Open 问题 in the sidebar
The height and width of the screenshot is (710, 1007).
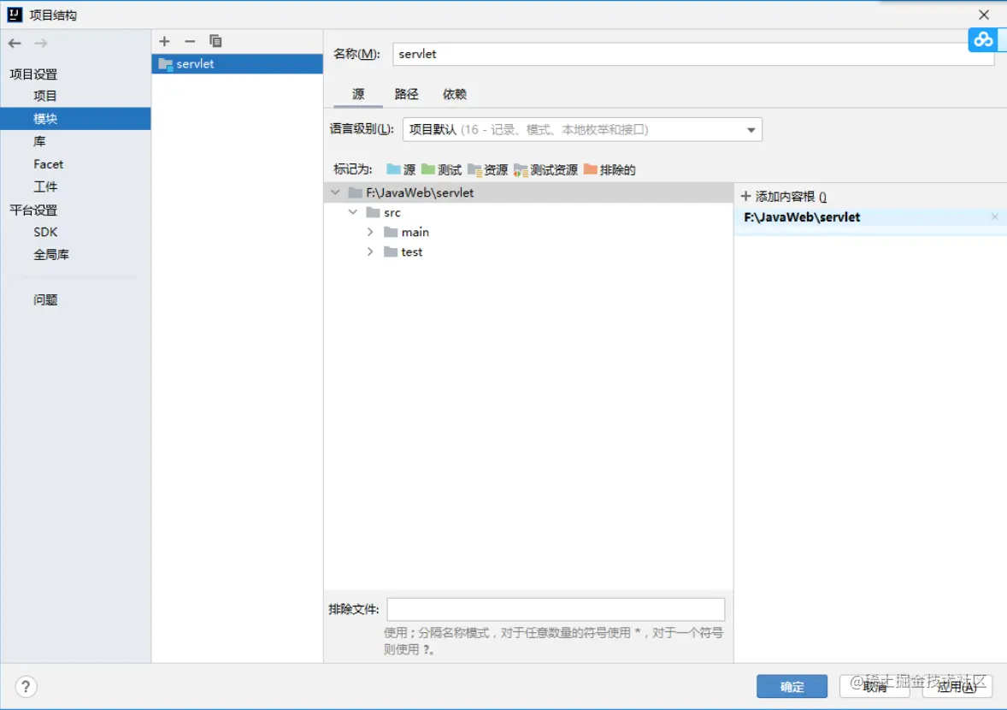[45, 299]
